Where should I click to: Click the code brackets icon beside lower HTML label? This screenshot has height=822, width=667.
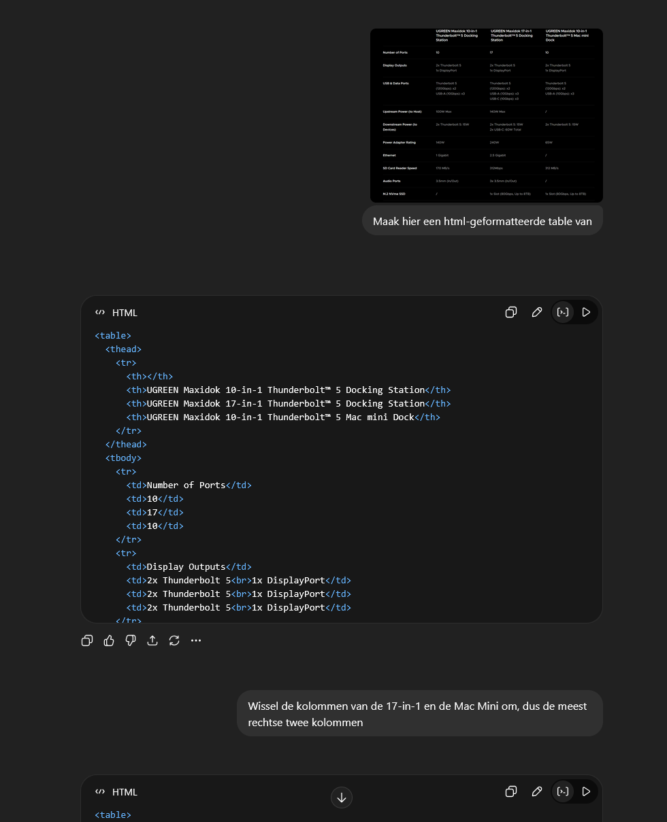[100, 792]
